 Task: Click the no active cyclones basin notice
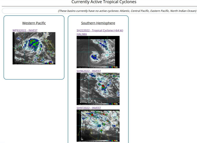point(127,11)
